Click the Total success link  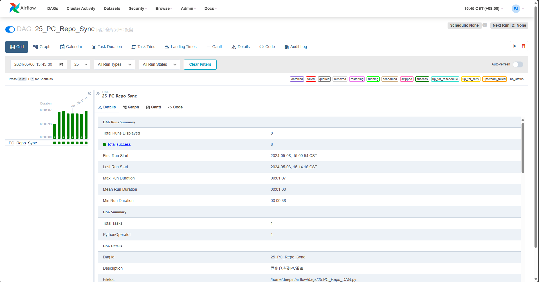pyautogui.click(x=119, y=144)
